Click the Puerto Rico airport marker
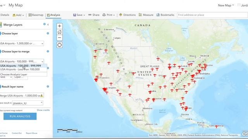This screenshot has height=139, width=248. [216, 126]
